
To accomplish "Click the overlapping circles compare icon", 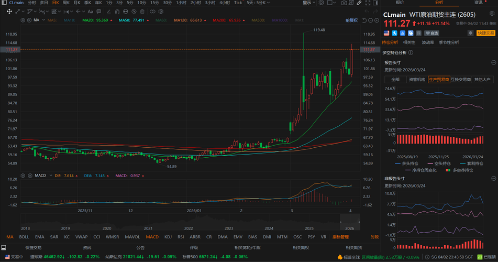I will pyautogui.click(x=152, y=12).
